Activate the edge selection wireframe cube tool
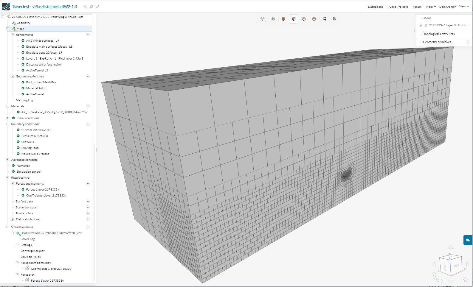 pyautogui.click(x=314, y=19)
